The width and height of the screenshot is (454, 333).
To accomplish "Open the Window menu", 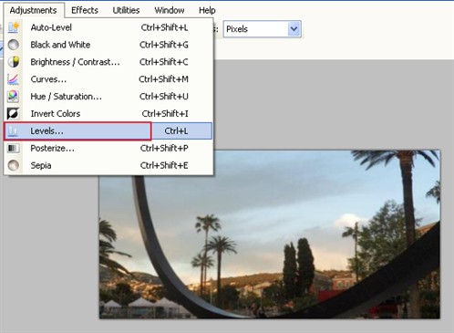I will click(x=170, y=10).
